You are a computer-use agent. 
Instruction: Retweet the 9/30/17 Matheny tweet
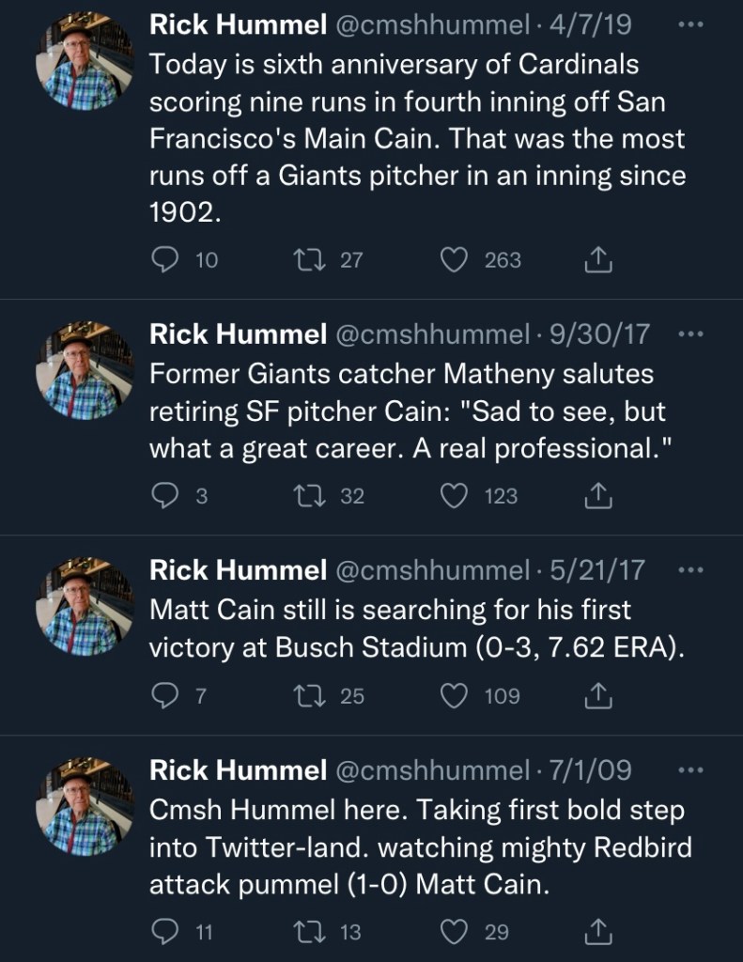coord(308,495)
